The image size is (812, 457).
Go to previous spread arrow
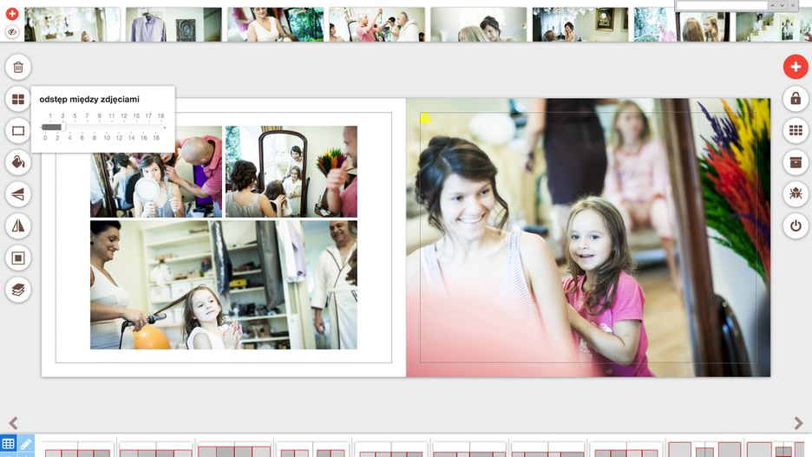tap(14, 423)
